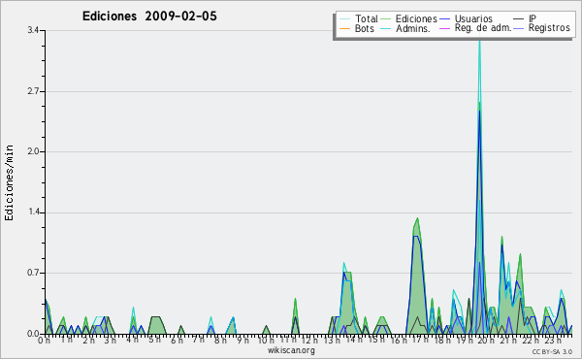The image size is (582, 359).
Task: Click the Registros legend line
Action: [x=519, y=28]
